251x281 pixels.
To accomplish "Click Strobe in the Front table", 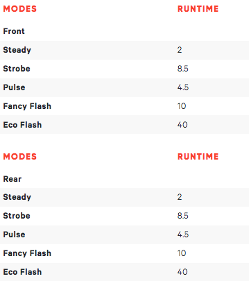I will 17,69.
